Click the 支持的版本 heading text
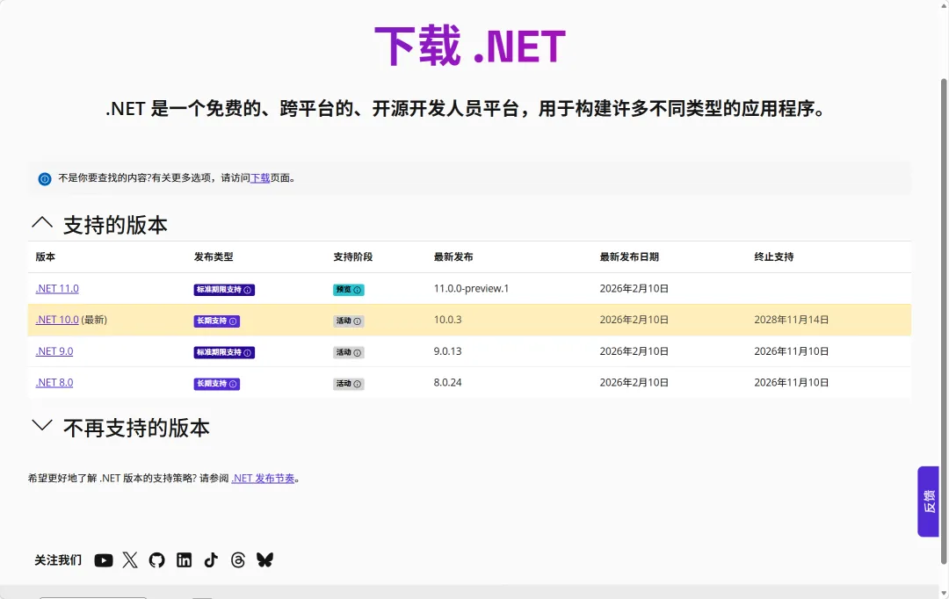The height and width of the screenshot is (599, 949). [x=116, y=225]
